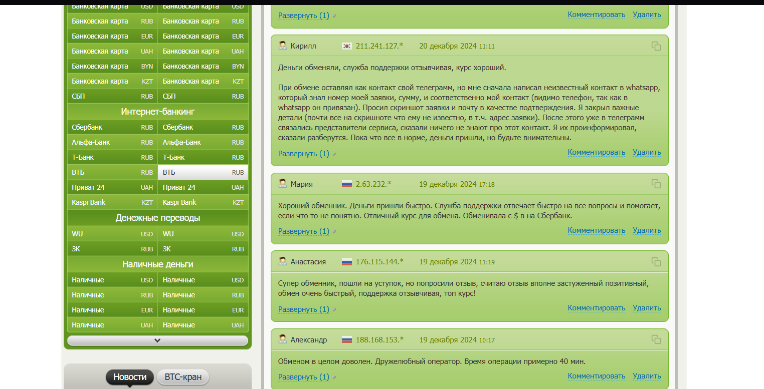Click the reviewer name Анастасия
Screen dimensions: 764x389
pos(308,262)
